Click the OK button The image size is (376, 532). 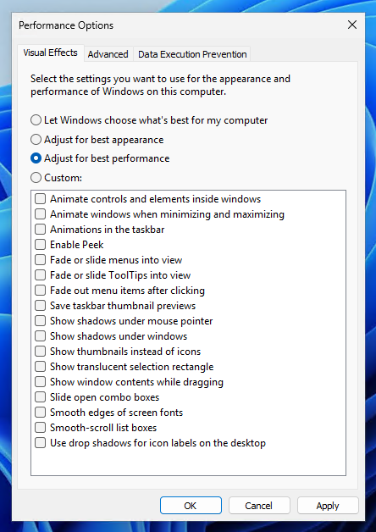tap(191, 506)
